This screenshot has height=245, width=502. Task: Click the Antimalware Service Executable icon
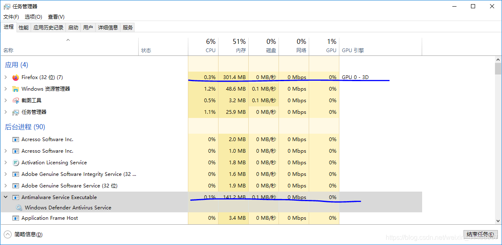click(x=16, y=197)
